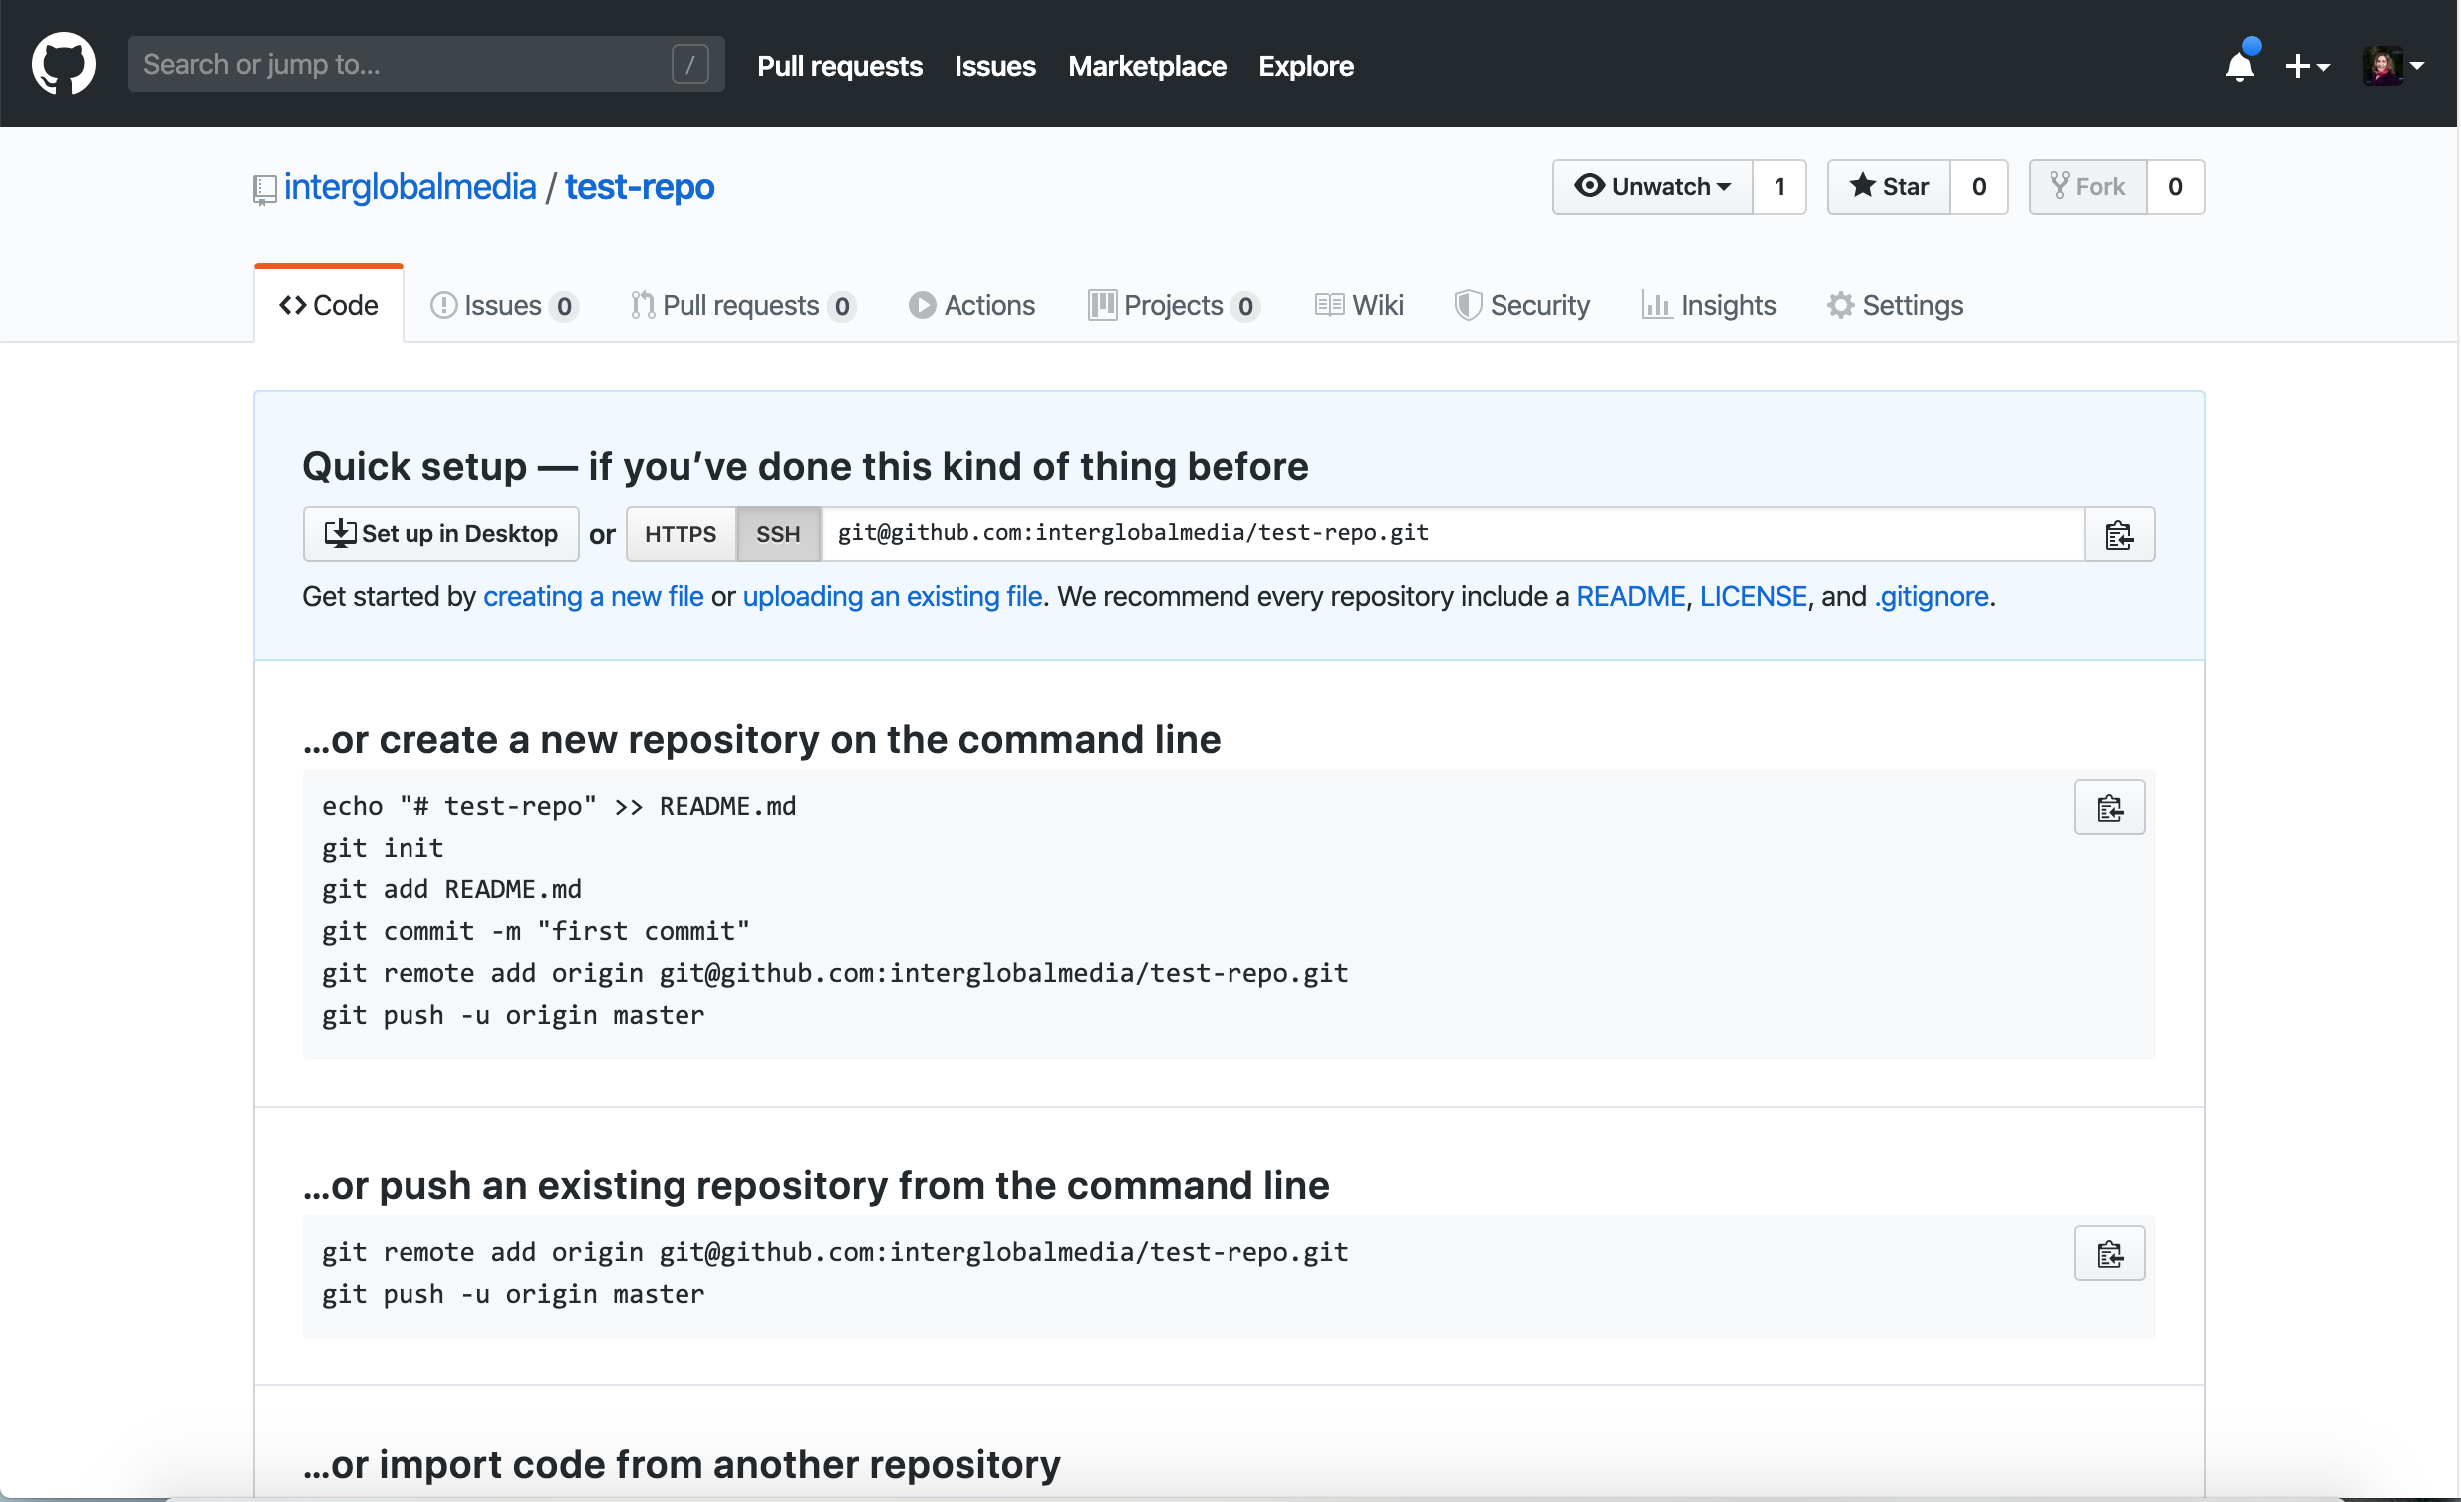Click the Set up in Desktop button
The height and width of the screenshot is (1502, 2461).
coord(440,533)
